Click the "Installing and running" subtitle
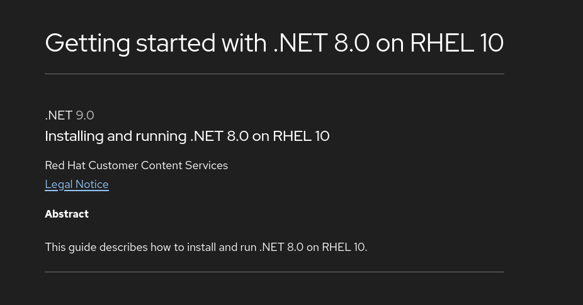The image size is (583, 305). (116, 136)
